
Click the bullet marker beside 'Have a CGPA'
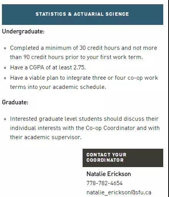(5, 68)
